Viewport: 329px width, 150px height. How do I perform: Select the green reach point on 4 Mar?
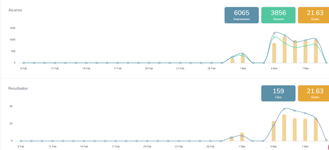pos(274,37)
